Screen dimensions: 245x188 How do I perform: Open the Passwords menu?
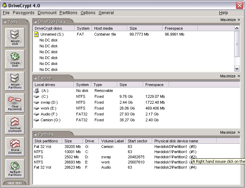[24, 13]
